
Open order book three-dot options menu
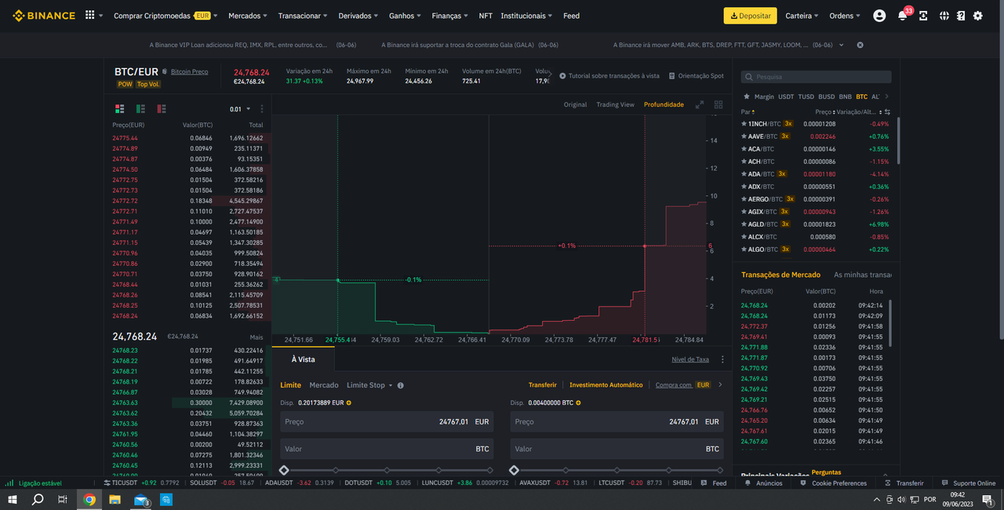(262, 109)
